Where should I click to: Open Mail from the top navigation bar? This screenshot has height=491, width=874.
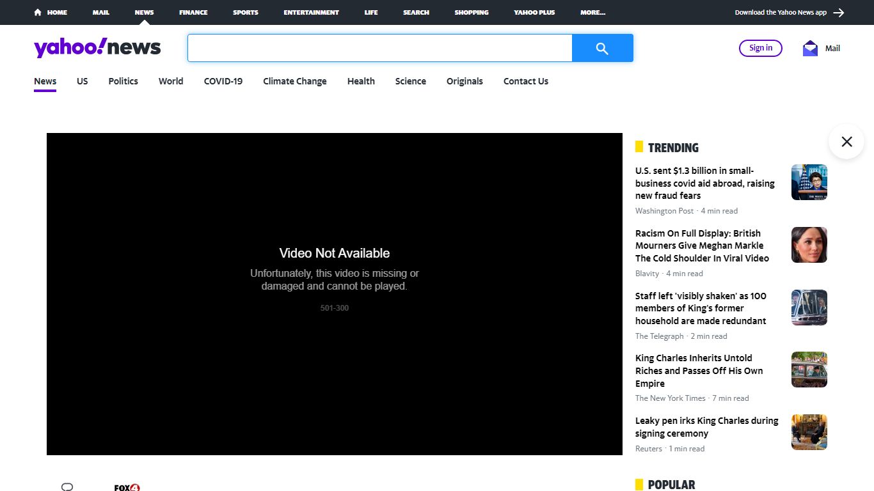[100, 12]
